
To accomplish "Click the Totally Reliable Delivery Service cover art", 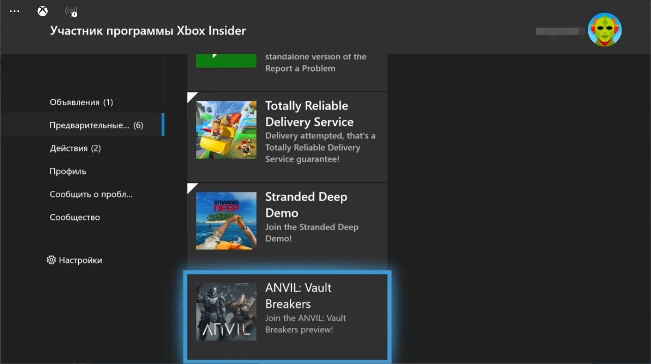I will coord(226,130).
